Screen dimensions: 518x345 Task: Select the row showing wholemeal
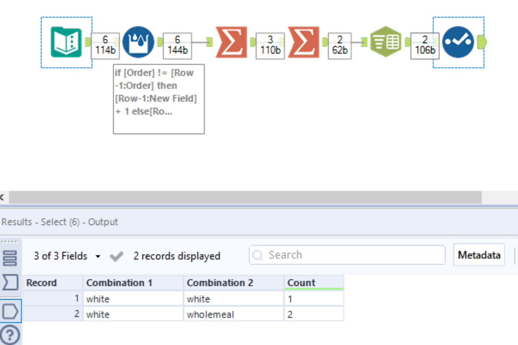pyautogui.click(x=210, y=314)
